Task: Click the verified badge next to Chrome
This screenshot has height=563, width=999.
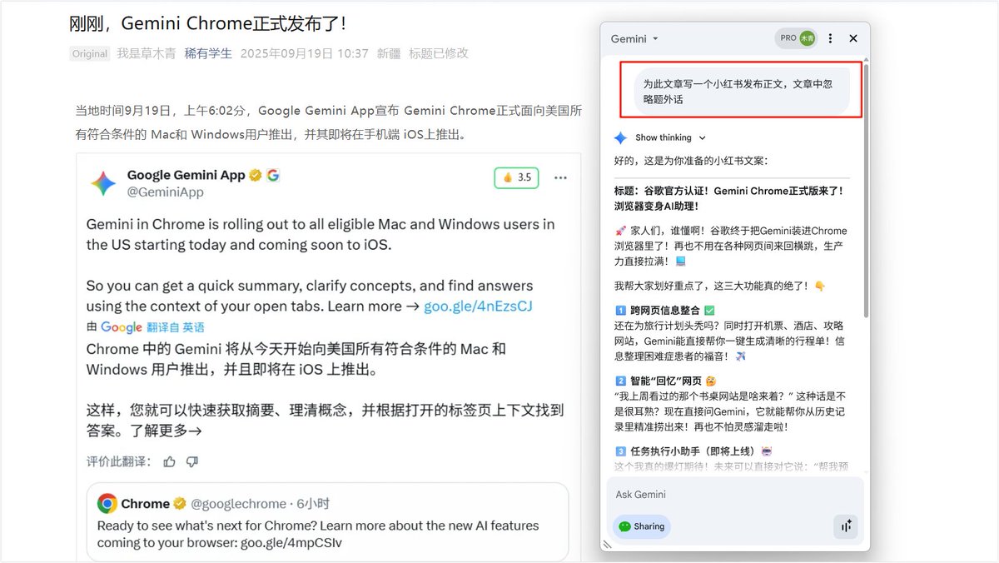Action: 180,504
